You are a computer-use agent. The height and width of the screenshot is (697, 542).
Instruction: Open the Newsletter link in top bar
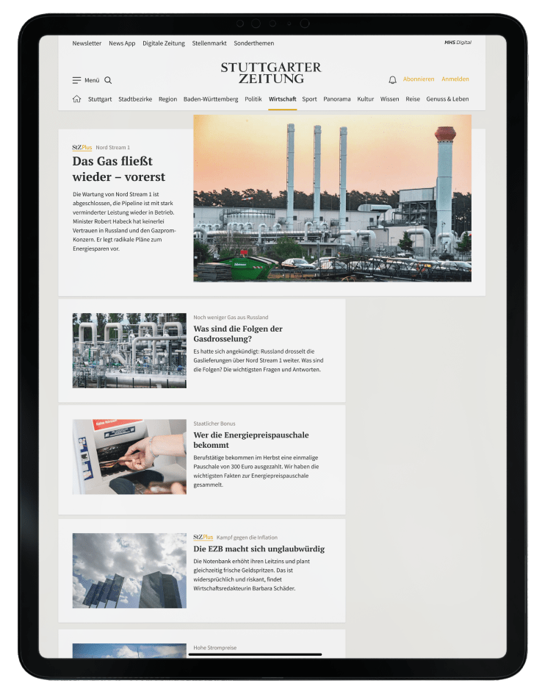pos(87,43)
